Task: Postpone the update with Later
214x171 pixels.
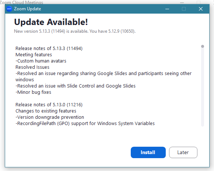Action: coord(183,152)
